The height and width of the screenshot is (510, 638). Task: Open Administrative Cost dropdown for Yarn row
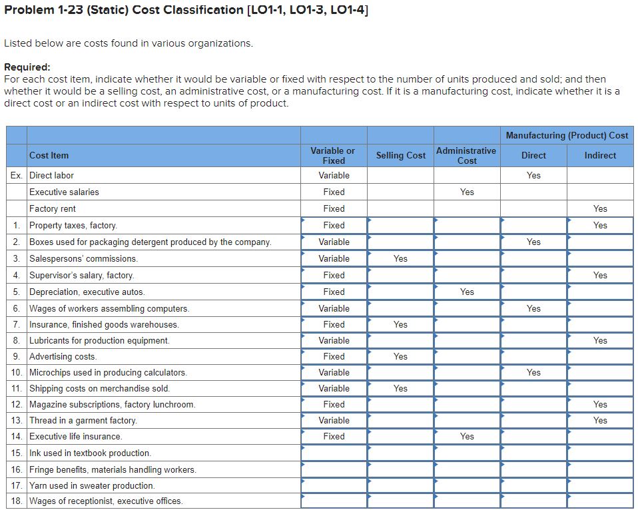coord(467,485)
